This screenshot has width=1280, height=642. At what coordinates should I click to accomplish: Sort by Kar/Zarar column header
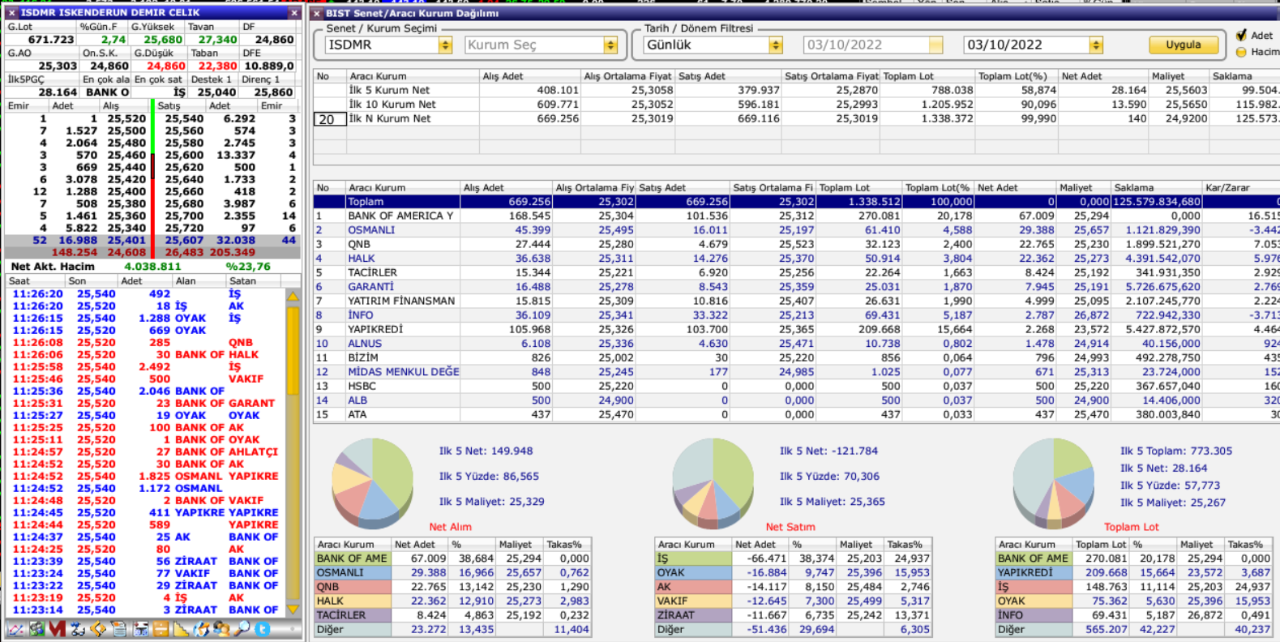(x=1240, y=187)
